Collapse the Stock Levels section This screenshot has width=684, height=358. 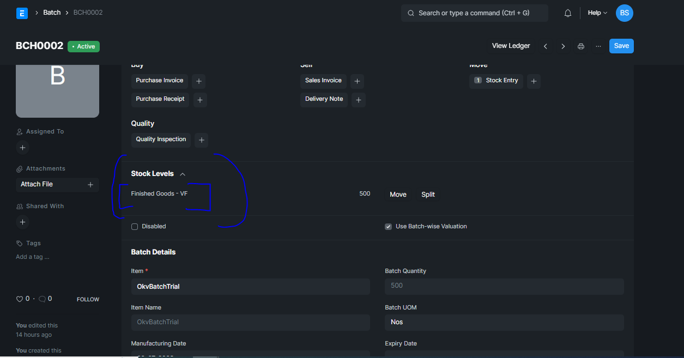(183, 174)
